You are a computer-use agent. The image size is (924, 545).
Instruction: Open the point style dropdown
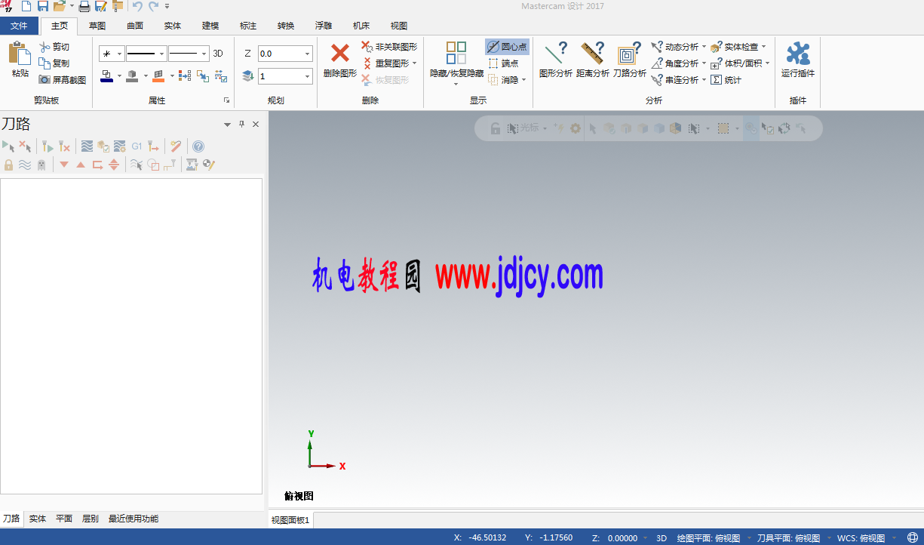pyautogui.click(x=119, y=54)
